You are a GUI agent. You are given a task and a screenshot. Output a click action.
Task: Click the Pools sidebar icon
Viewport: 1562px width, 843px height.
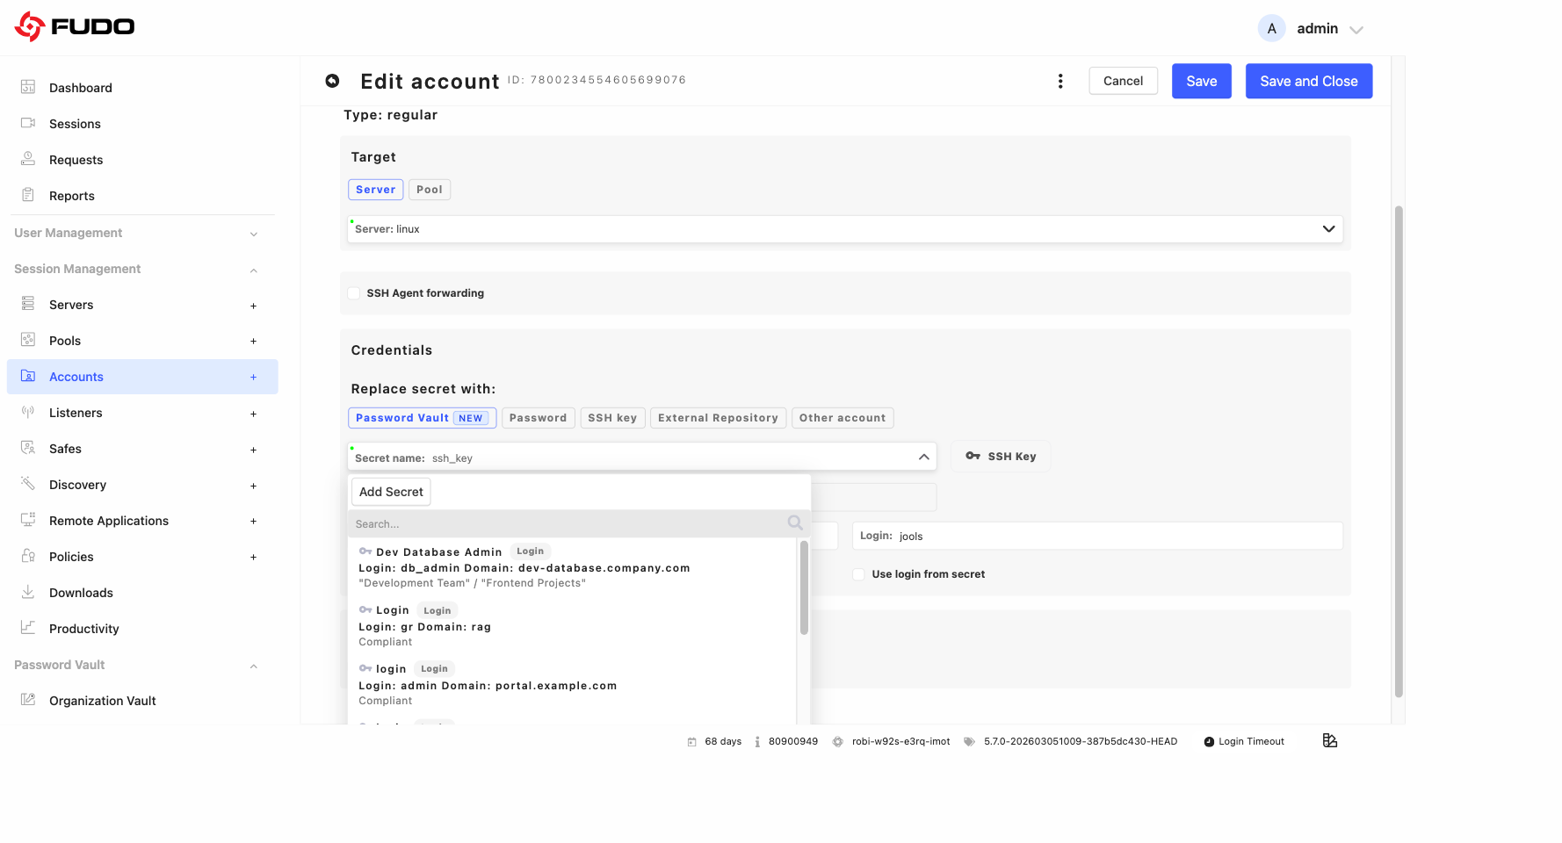28,340
